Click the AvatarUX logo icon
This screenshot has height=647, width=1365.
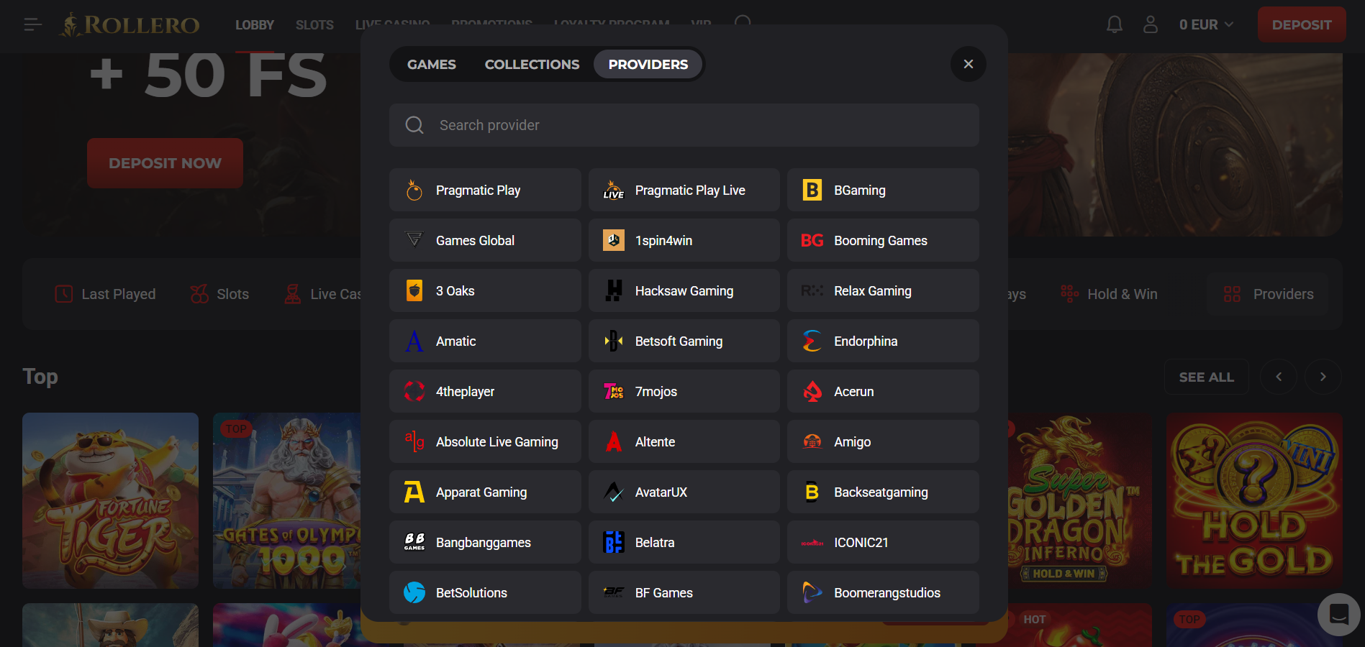click(x=613, y=492)
